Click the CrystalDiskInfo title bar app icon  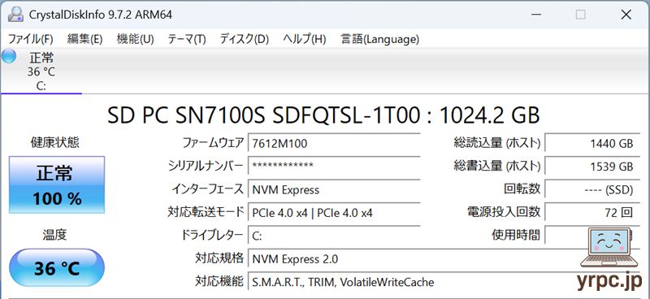15,15
